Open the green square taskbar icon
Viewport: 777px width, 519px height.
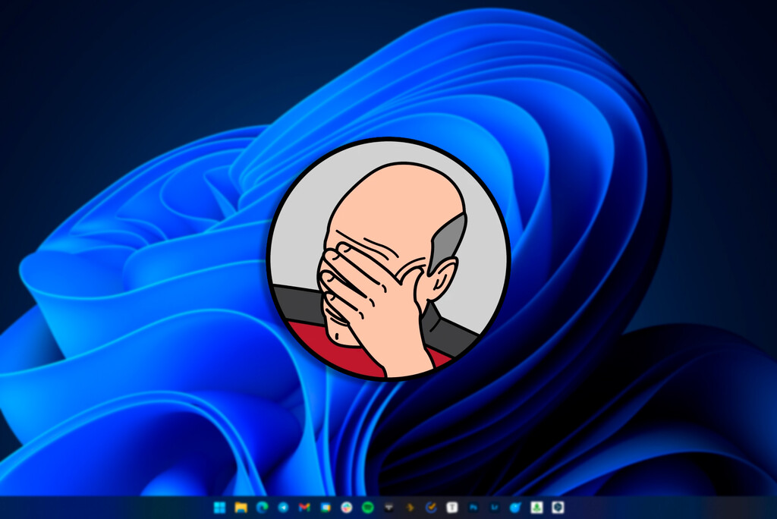tap(536, 508)
